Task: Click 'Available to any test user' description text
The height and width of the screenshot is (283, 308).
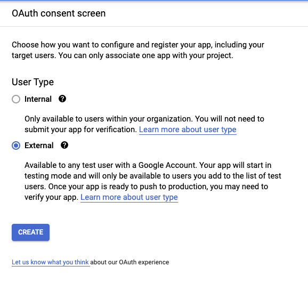Action: pos(153,181)
